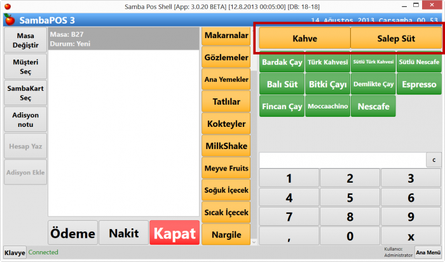
Task: Choose the Nargile category
Action: pos(225,234)
